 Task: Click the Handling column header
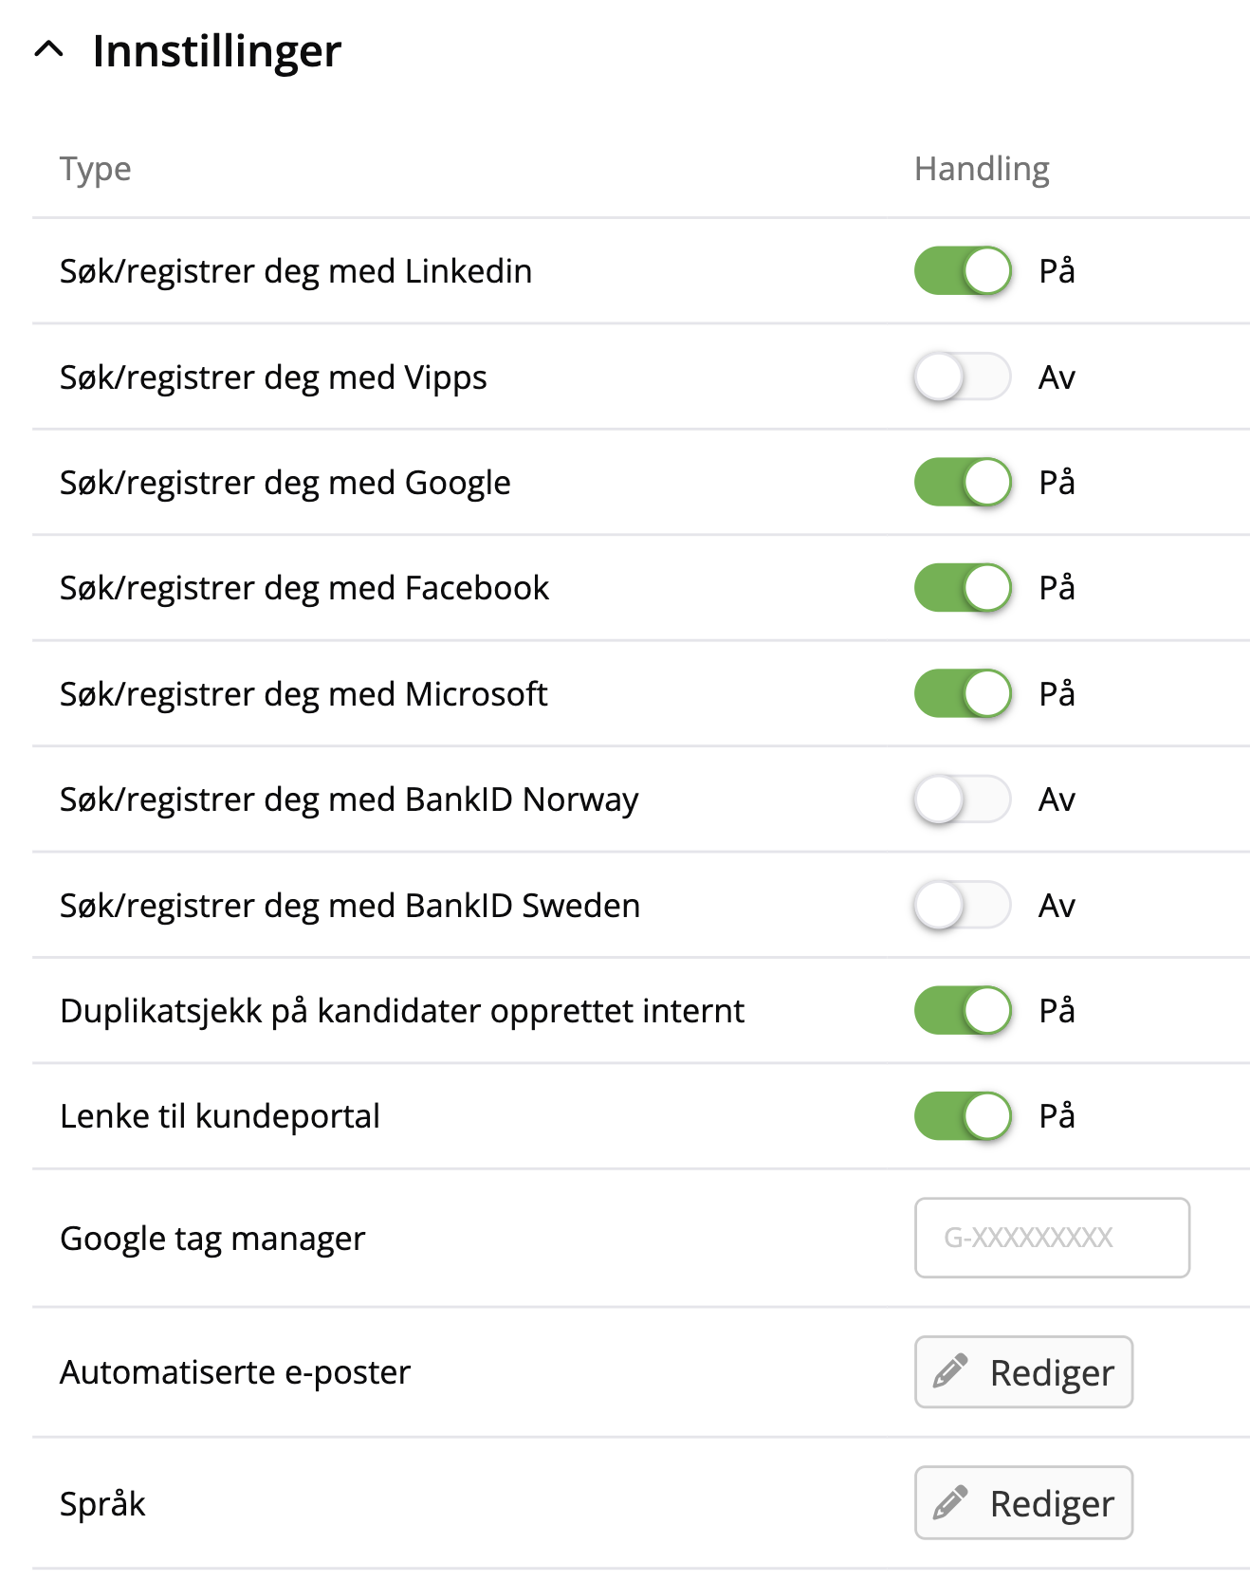[x=982, y=169]
